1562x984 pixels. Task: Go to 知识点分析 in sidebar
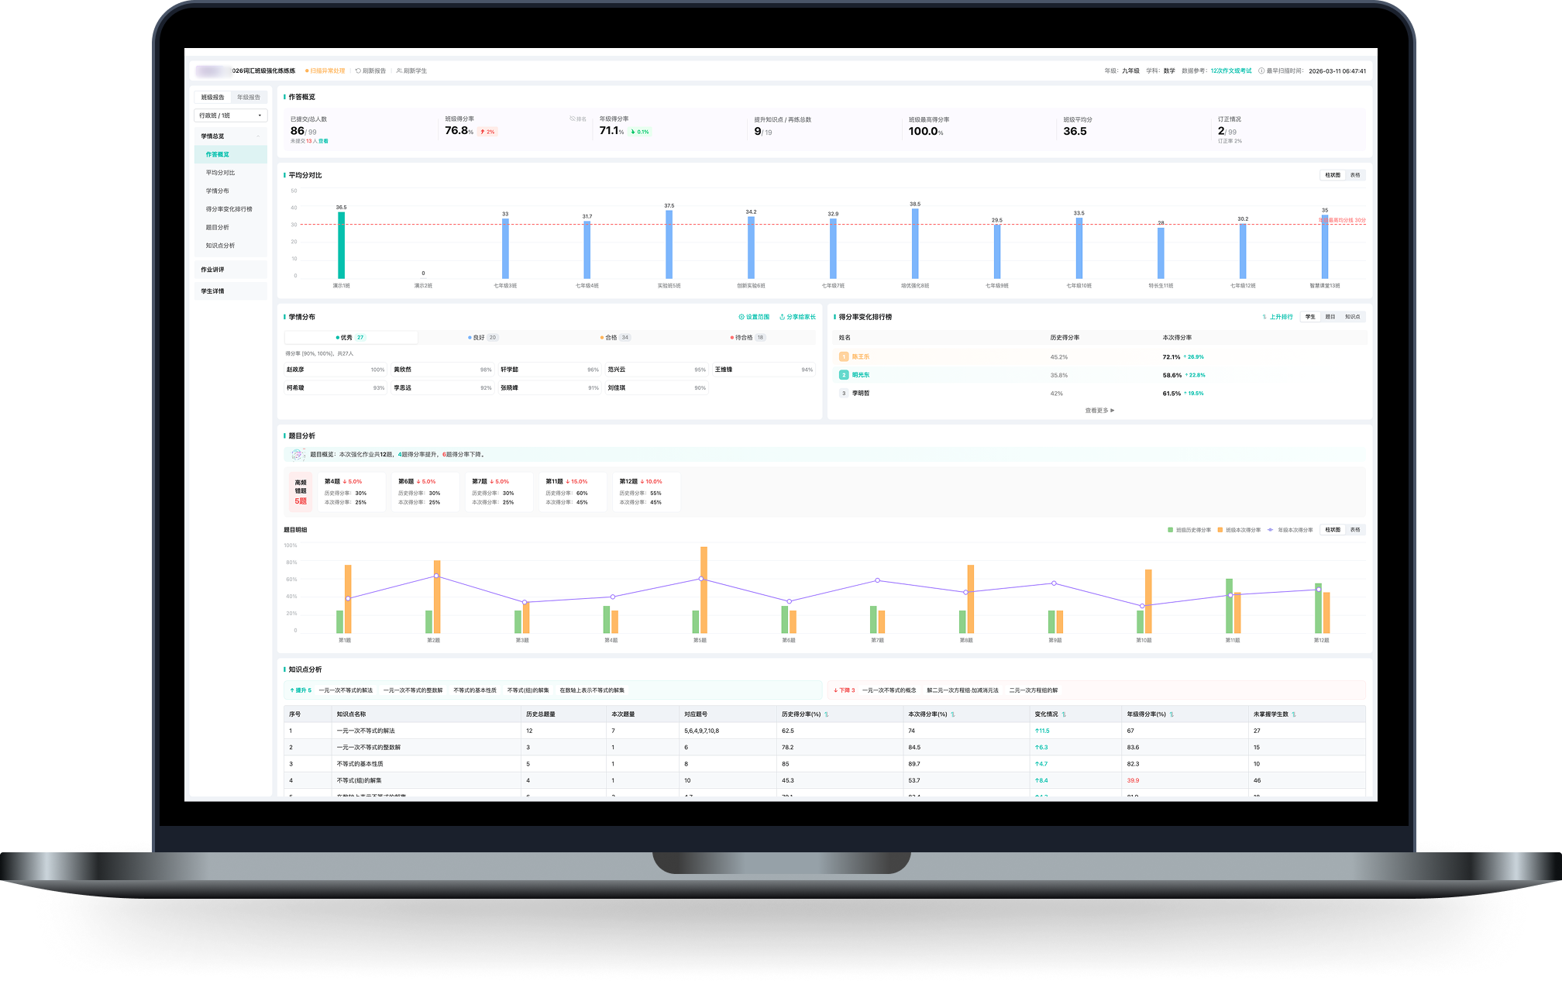click(x=231, y=246)
